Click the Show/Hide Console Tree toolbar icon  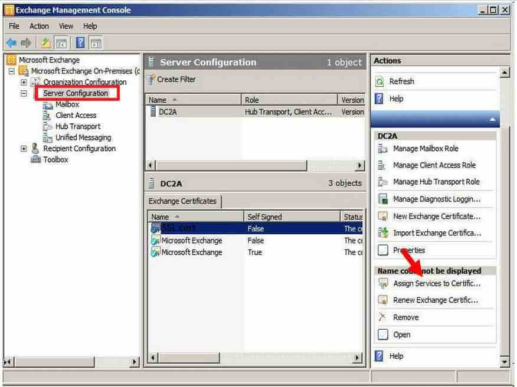pos(61,42)
